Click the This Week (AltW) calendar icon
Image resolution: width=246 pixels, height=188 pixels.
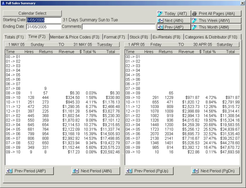coord(194,20)
